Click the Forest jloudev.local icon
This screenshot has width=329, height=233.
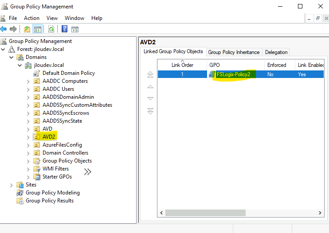12,49
